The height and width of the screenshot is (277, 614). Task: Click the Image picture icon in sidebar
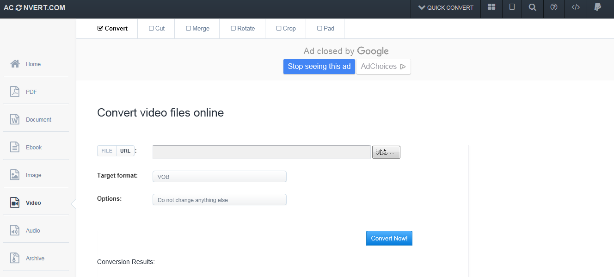(x=15, y=175)
